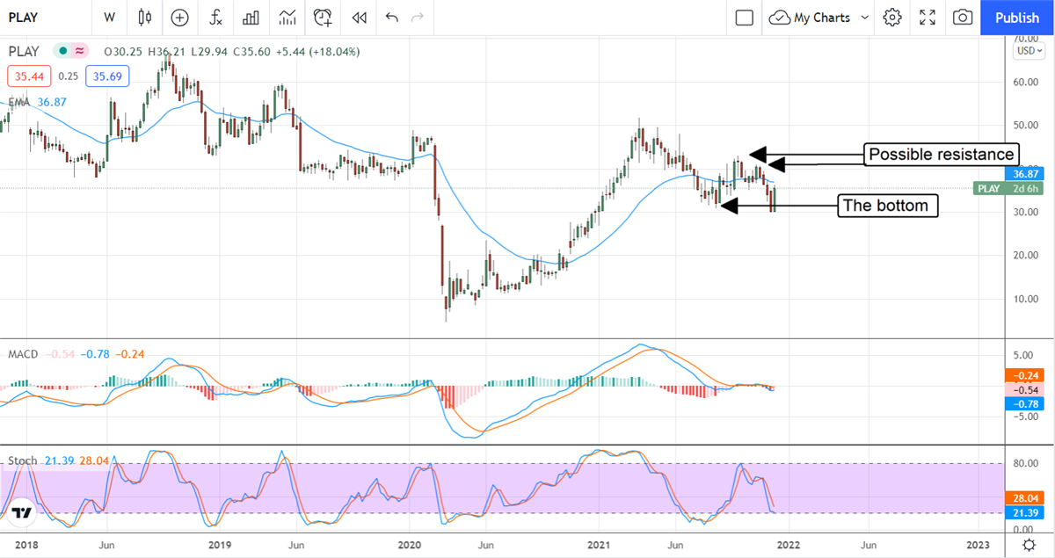Viewport: 1055px width, 558px height.
Task: Open the PLAY symbol search in toolbar
Action: pyautogui.click(x=25, y=17)
